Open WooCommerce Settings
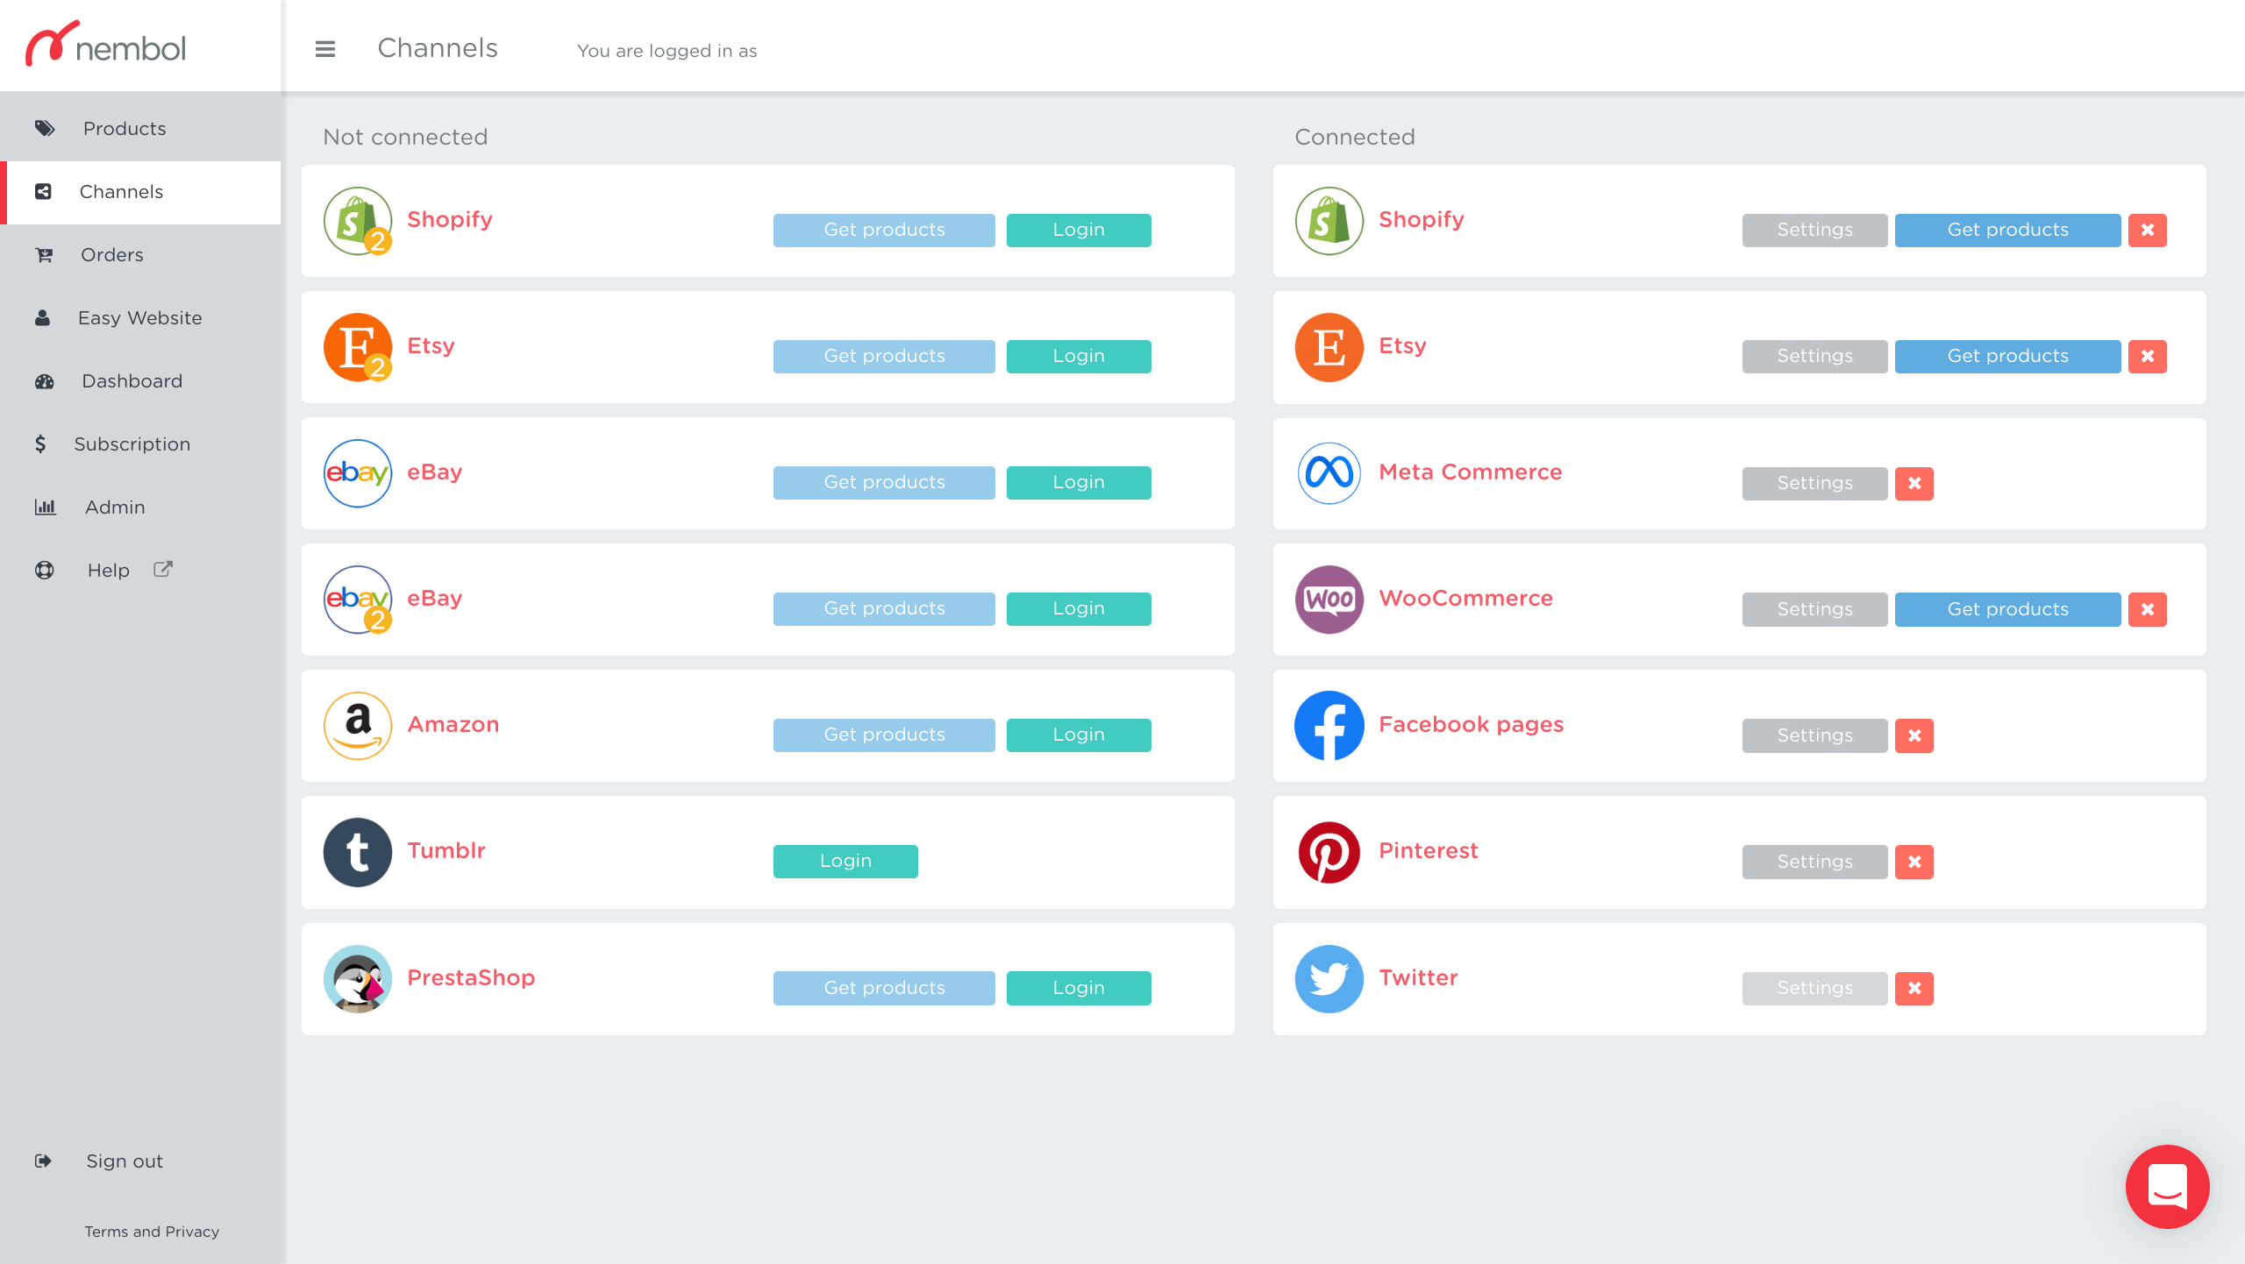This screenshot has height=1264, width=2245. click(x=1814, y=610)
